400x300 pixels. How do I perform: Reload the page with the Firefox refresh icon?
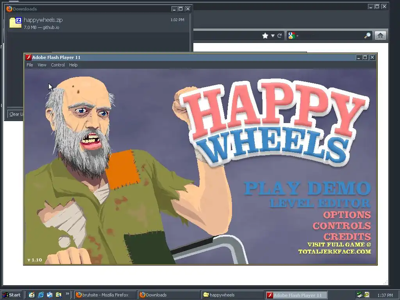[279, 36]
